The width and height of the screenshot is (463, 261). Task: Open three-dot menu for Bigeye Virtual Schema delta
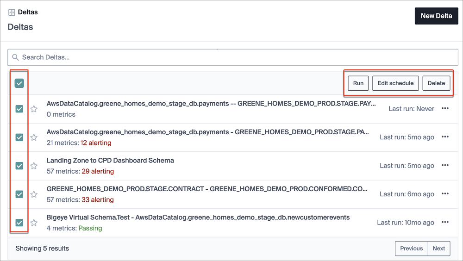click(445, 222)
